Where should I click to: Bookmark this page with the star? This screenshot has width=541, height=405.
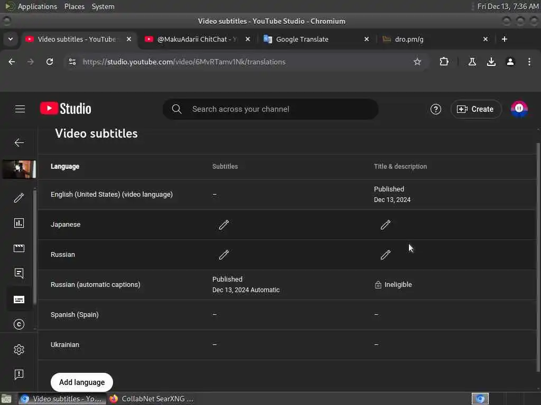417,62
